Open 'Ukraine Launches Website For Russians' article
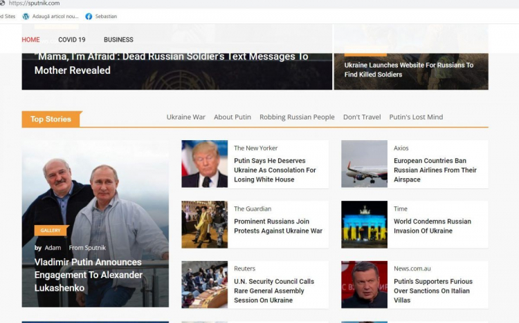Screen dimensions: 519x323 pos(409,70)
